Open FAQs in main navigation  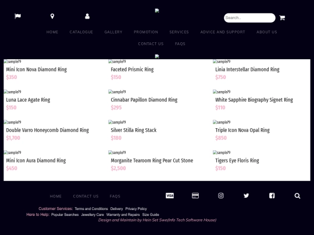[180, 44]
